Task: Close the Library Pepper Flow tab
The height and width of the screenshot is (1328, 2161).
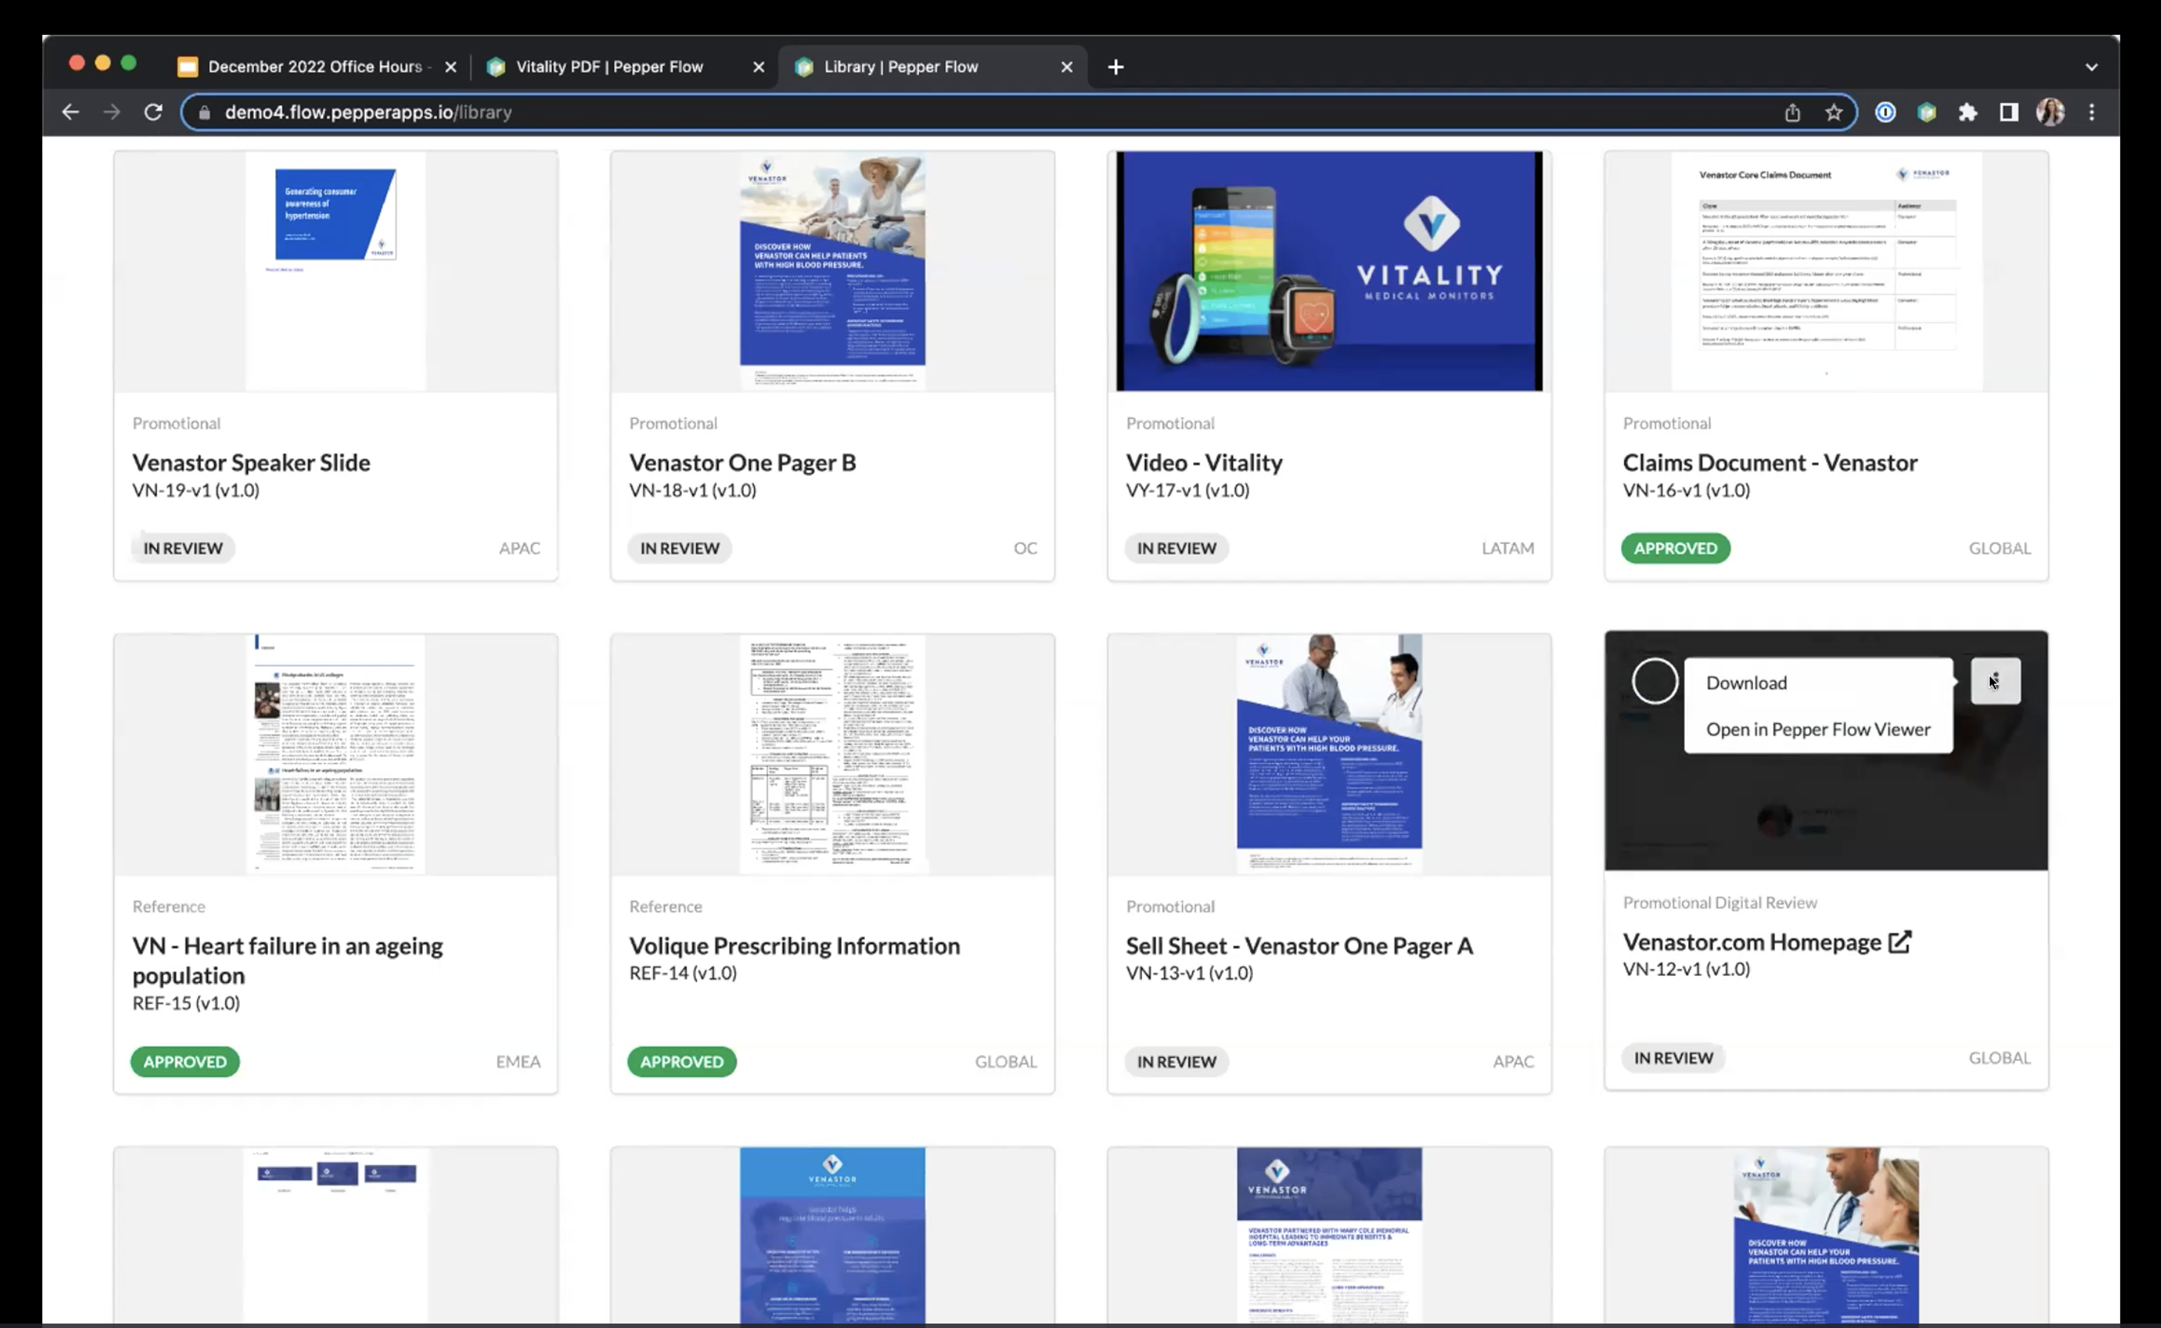Action: [1066, 67]
